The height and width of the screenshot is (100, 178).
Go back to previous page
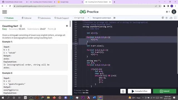pyautogui.click(x=3, y=6)
